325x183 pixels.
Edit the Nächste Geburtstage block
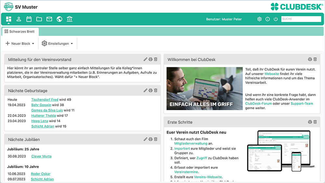[145, 90]
